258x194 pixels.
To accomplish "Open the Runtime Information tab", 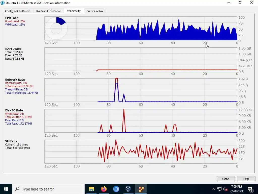I will (49, 11).
